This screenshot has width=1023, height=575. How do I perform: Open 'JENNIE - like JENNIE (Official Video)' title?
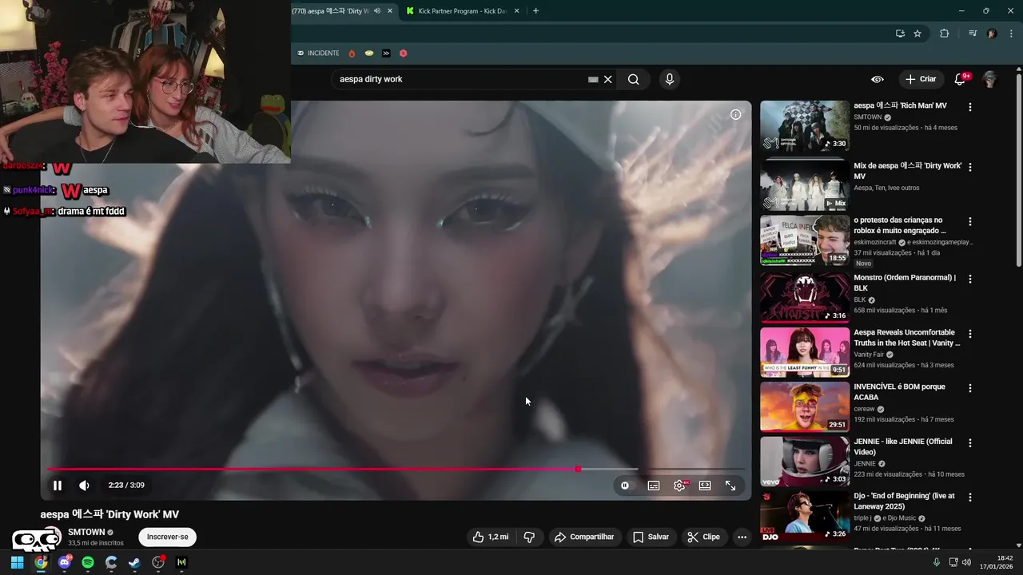point(903,446)
